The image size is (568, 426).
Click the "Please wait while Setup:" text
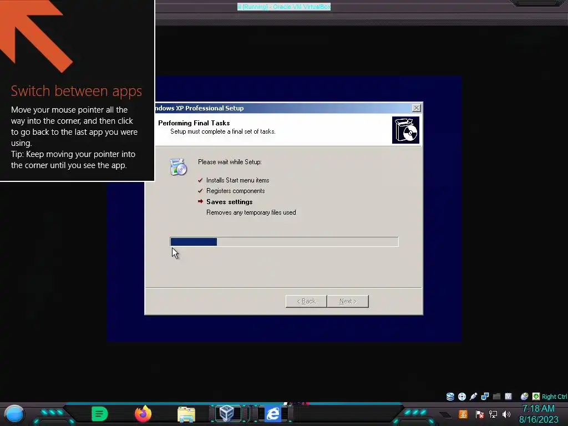(230, 162)
